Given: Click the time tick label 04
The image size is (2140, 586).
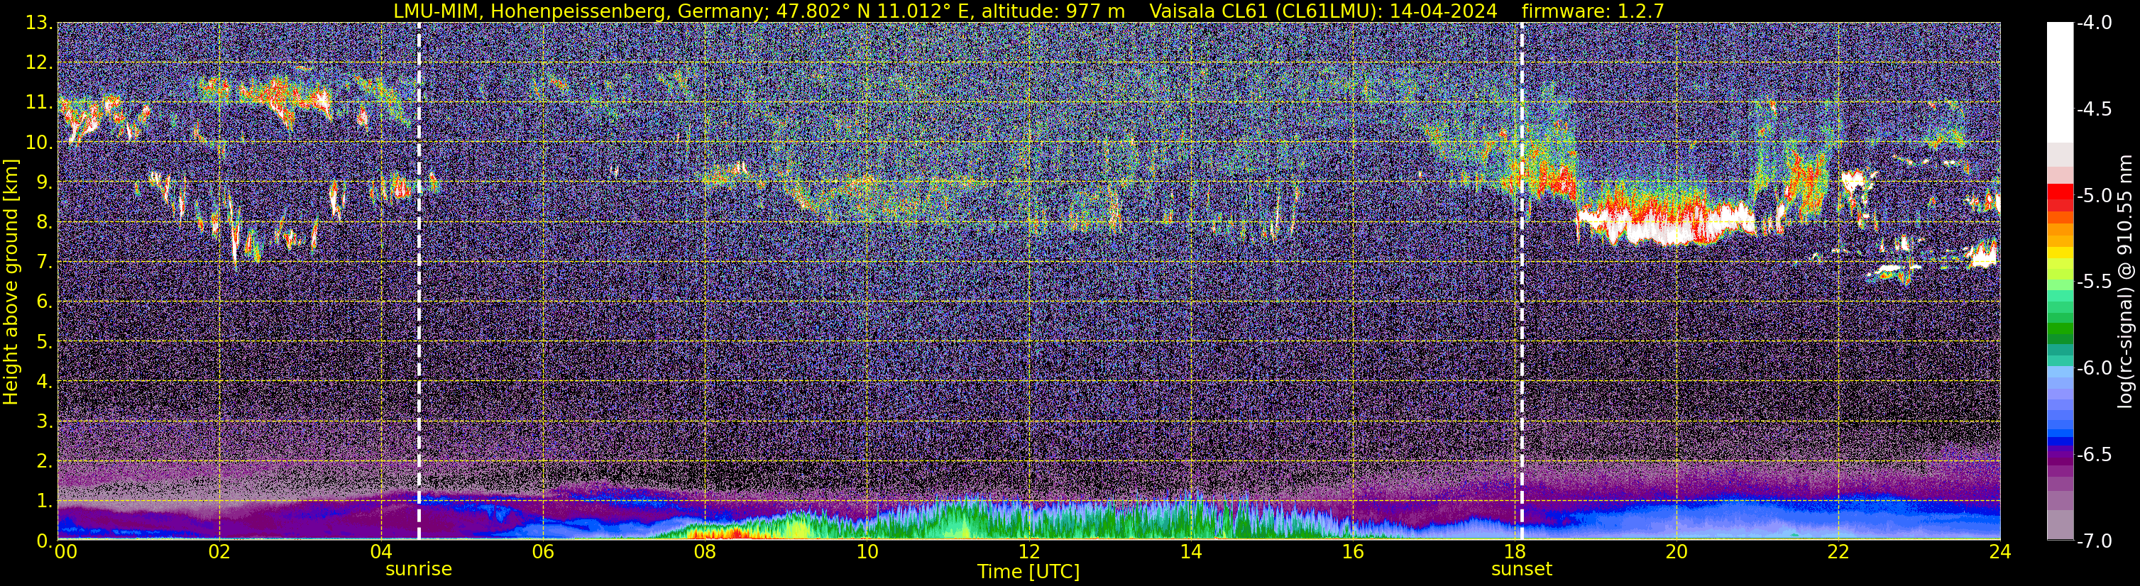Looking at the screenshot, I should tap(381, 552).
